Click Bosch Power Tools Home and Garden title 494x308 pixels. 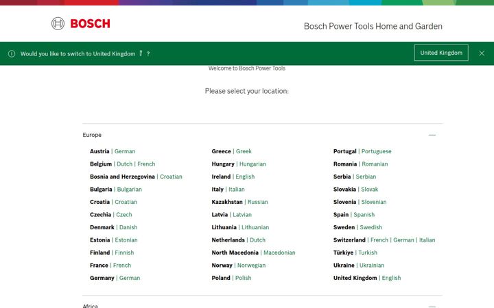pyautogui.click(x=373, y=26)
